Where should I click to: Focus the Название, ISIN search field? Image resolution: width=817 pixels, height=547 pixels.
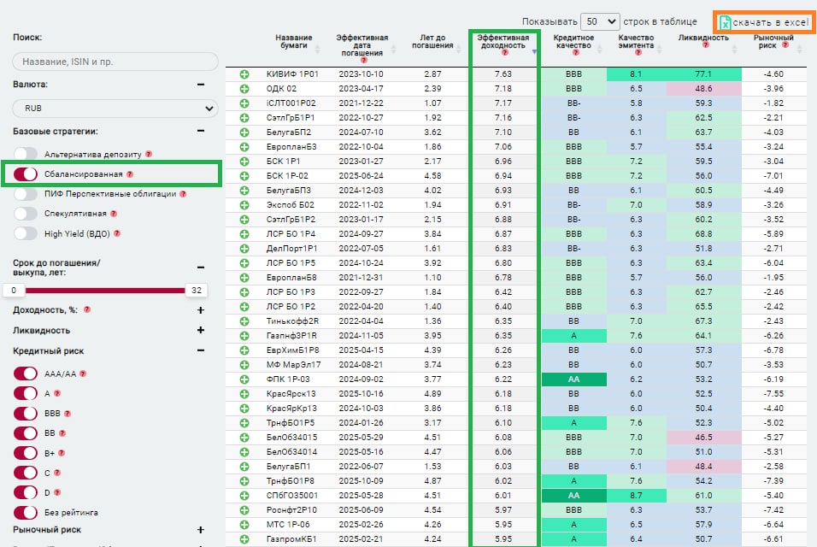[115, 62]
